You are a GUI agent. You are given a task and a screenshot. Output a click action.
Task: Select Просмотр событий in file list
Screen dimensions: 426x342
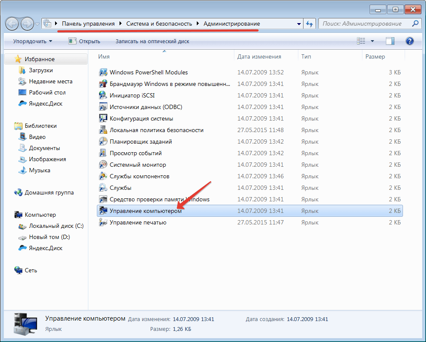coord(135,153)
